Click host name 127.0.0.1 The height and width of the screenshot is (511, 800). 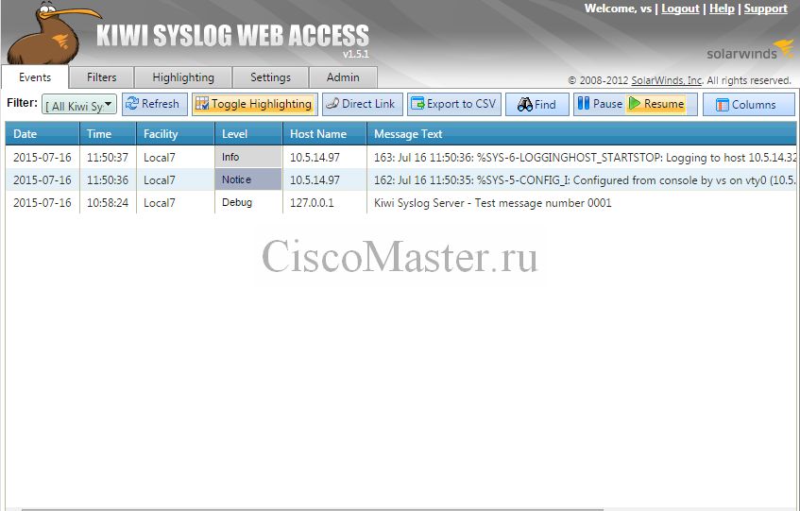tap(325, 202)
